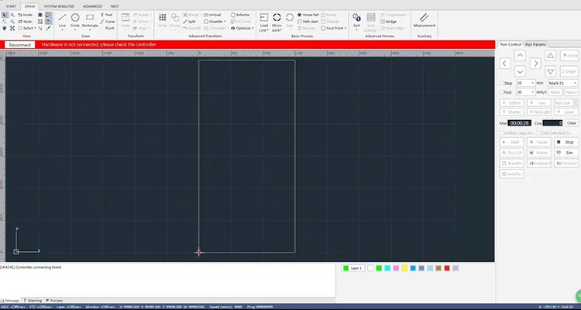The image size is (581, 310).
Task: Select the Circle drawing tool
Action: (x=75, y=19)
